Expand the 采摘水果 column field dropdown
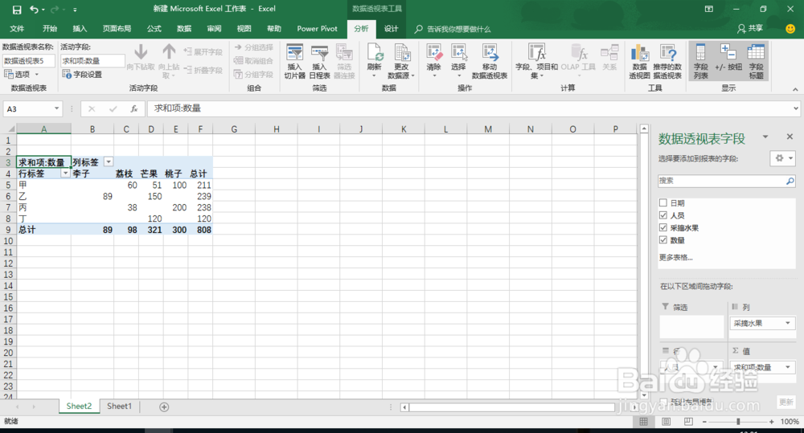 [788, 323]
